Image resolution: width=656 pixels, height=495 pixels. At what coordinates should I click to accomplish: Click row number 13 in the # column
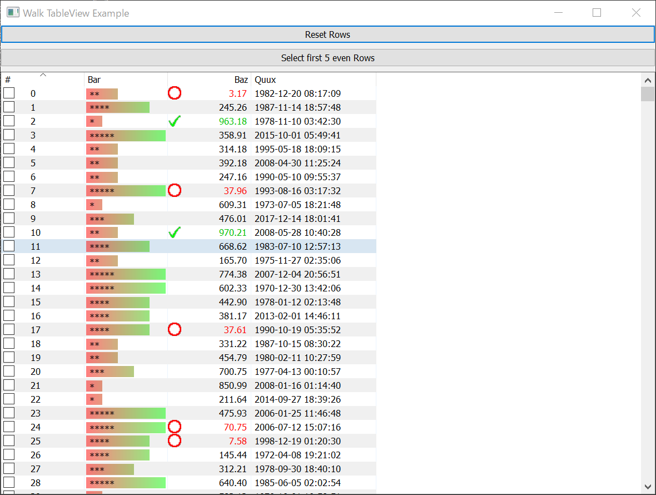point(36,274)
